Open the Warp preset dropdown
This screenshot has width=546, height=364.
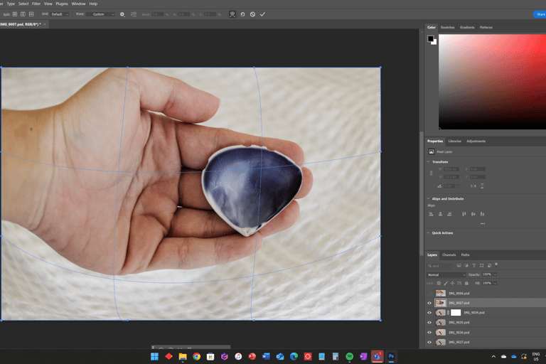point(101,14)
